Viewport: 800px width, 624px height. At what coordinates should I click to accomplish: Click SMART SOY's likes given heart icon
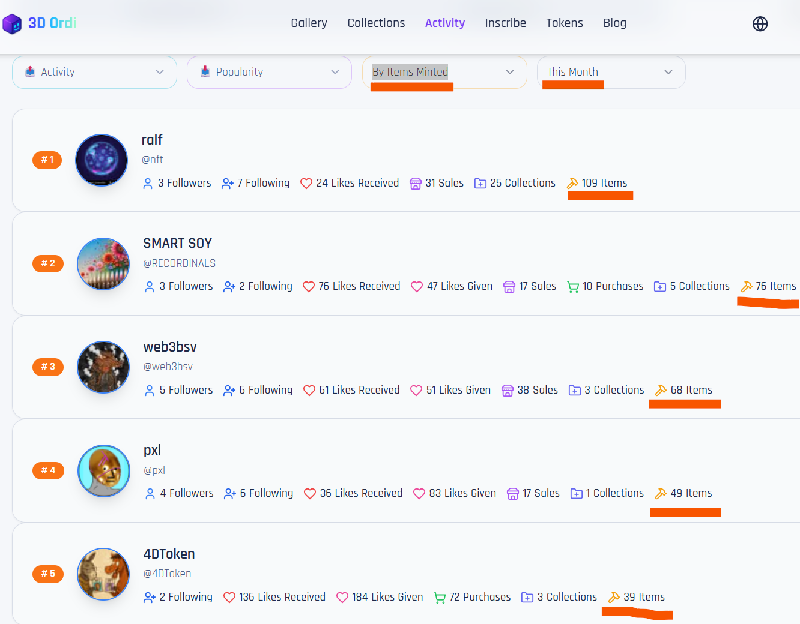point(417,287)
